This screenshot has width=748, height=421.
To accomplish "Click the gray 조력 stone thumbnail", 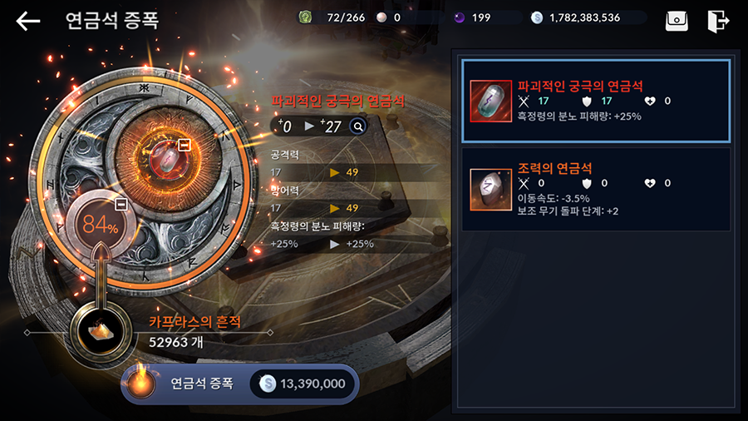I will click(x=490, y=190).
